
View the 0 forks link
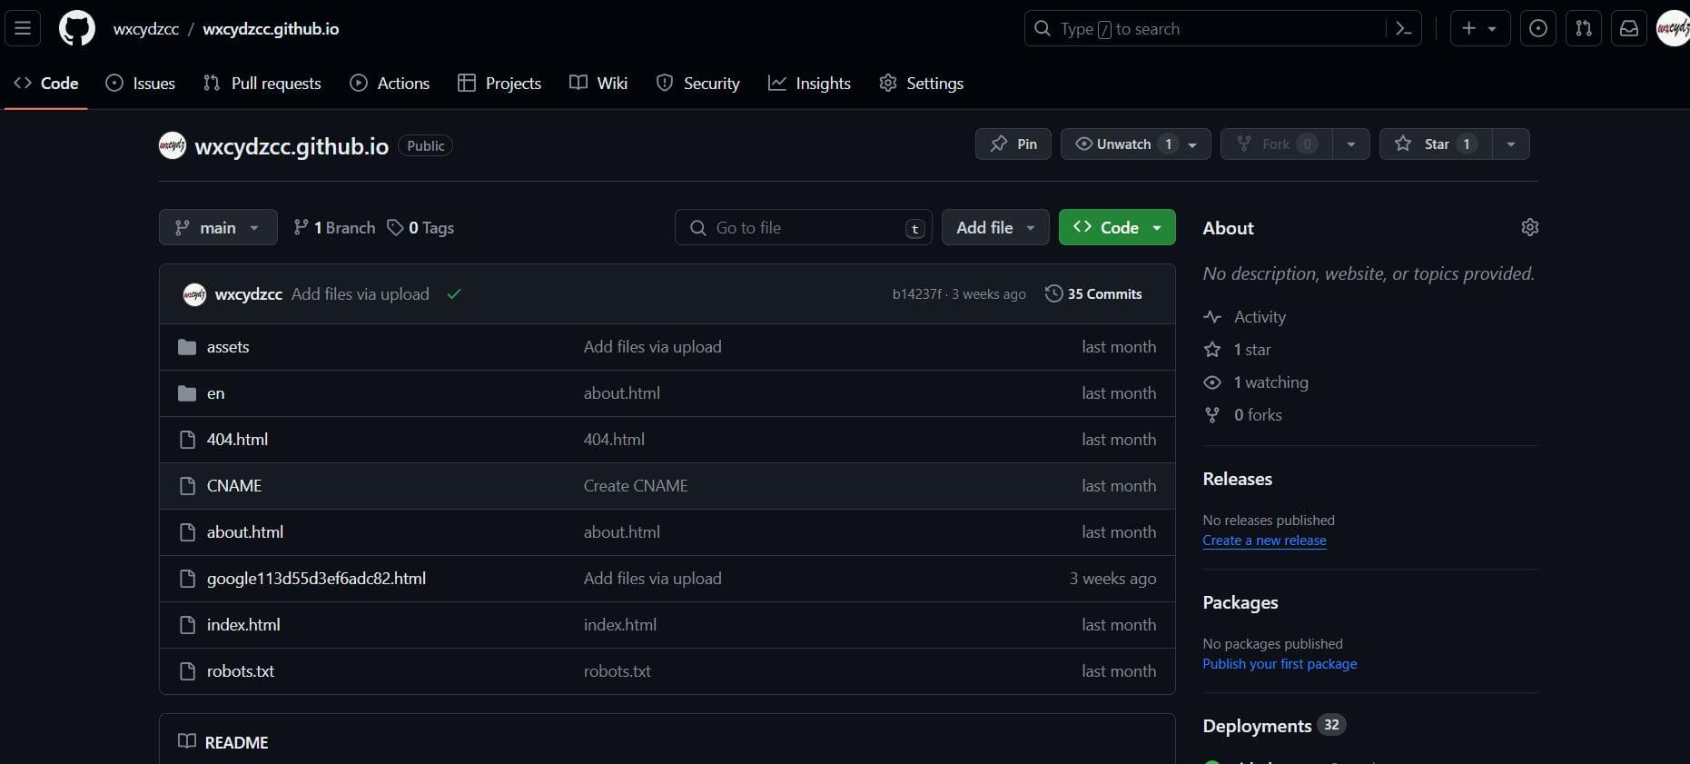[1242, 415]
